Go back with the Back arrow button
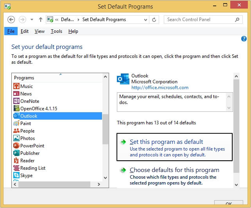This screenshot has height=208, width=251. [11, 20]
